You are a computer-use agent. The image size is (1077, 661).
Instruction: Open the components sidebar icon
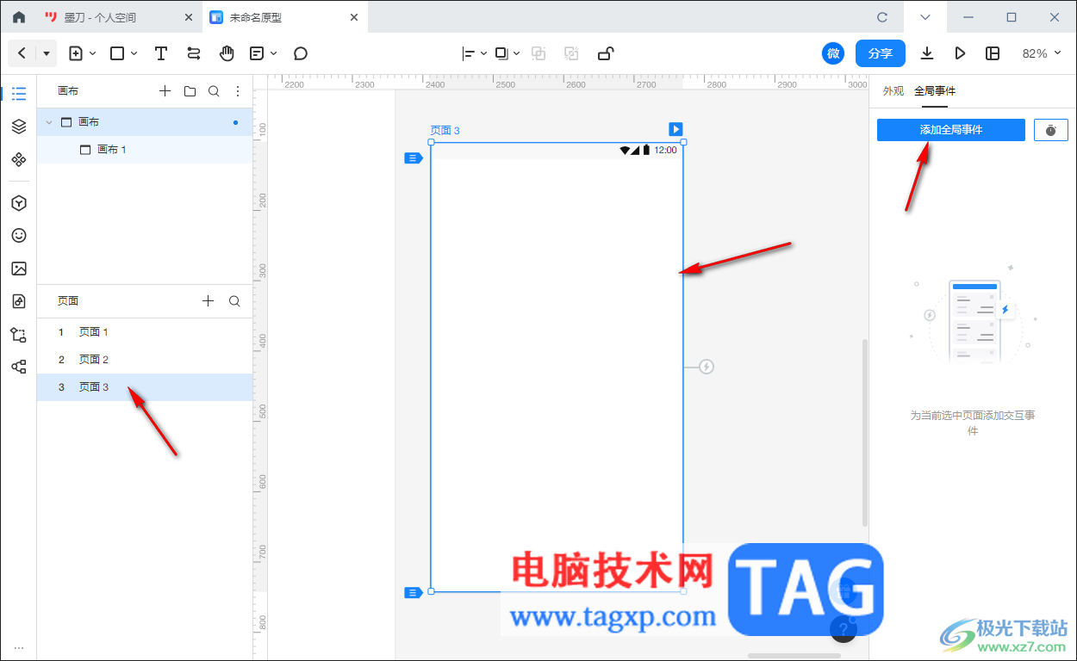pyautogui.click(x=19, y=159)
